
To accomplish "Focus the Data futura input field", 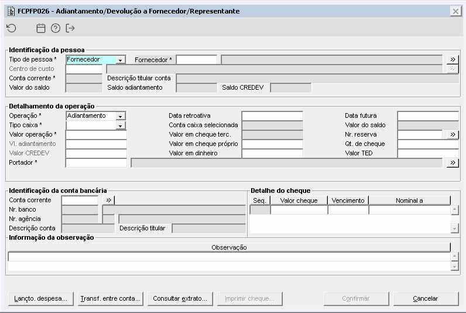I will [x=428, y=115].
